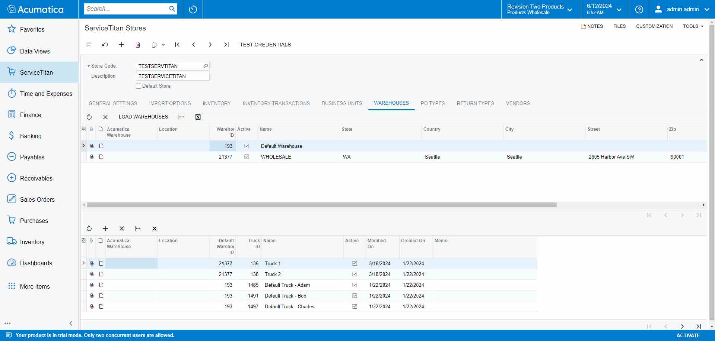Toggle Active checkbox for Truck 2
This screenshot has height=341, width=715.
tap(355, 274)
